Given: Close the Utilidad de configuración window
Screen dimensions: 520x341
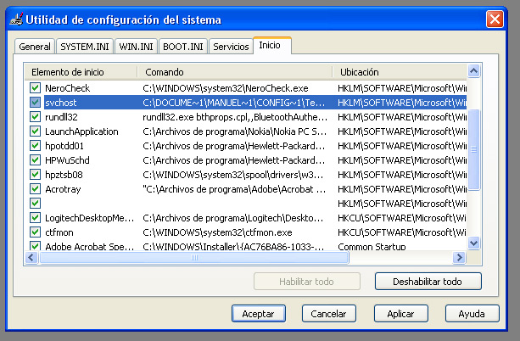Looking at the screenshot, I should [495, 20].
